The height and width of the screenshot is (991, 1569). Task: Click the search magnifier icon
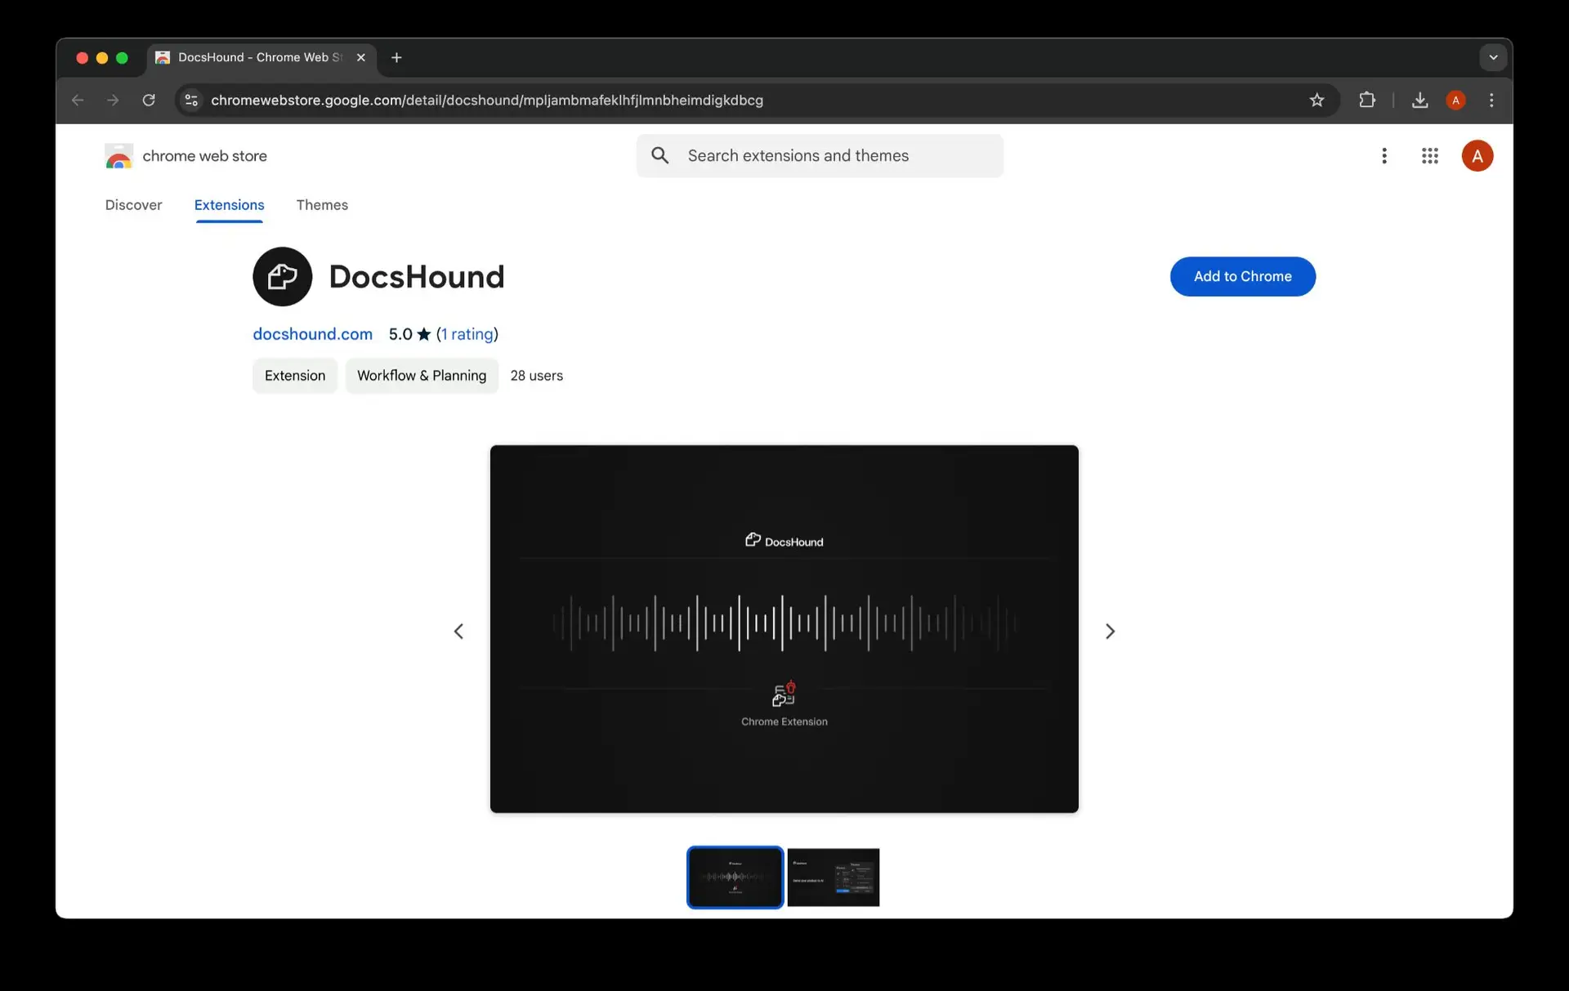tap(660, 155)
